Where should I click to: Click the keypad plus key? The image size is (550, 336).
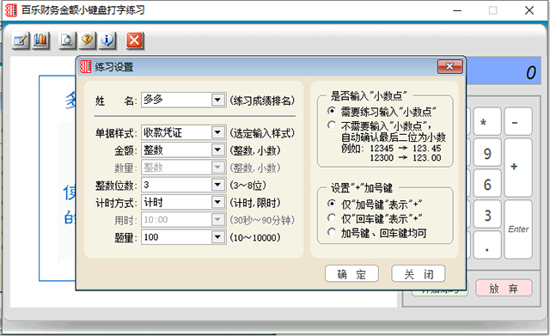tap(518, 168)
